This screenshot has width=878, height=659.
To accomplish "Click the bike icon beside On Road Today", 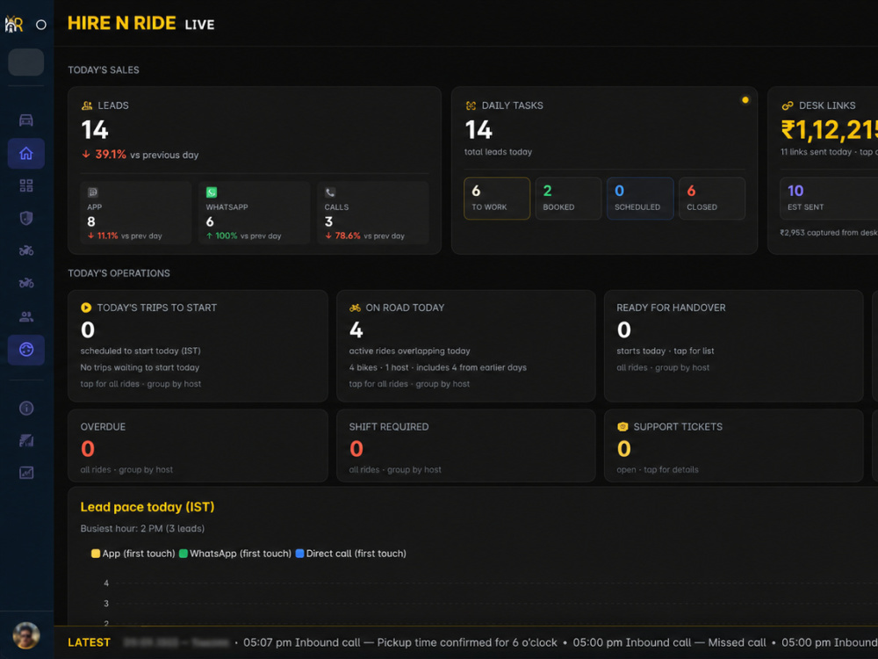I will [355, 308].
